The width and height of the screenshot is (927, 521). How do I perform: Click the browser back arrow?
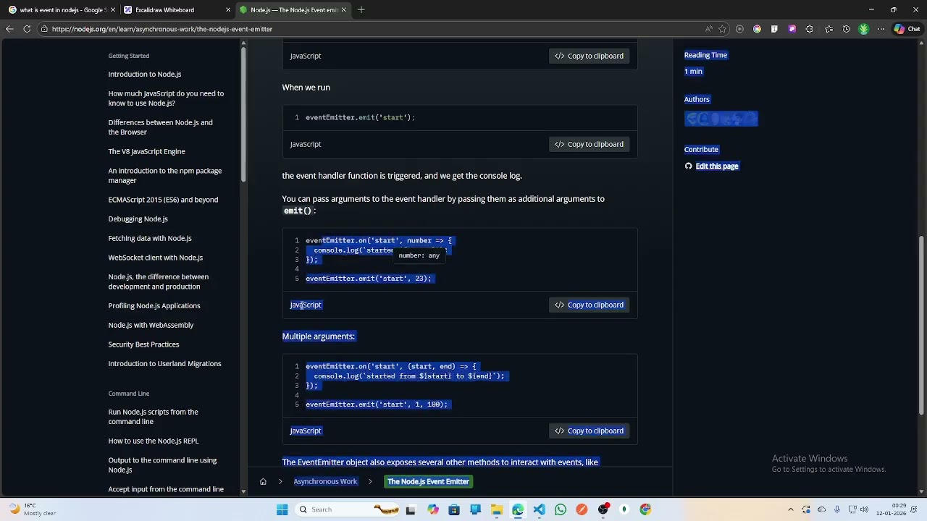point(9,29)
